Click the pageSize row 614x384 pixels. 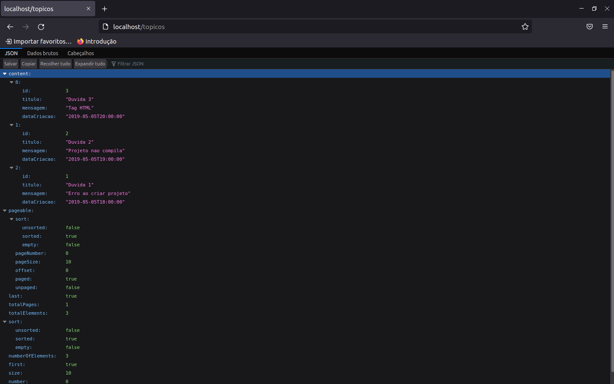[x=305, y=262]
